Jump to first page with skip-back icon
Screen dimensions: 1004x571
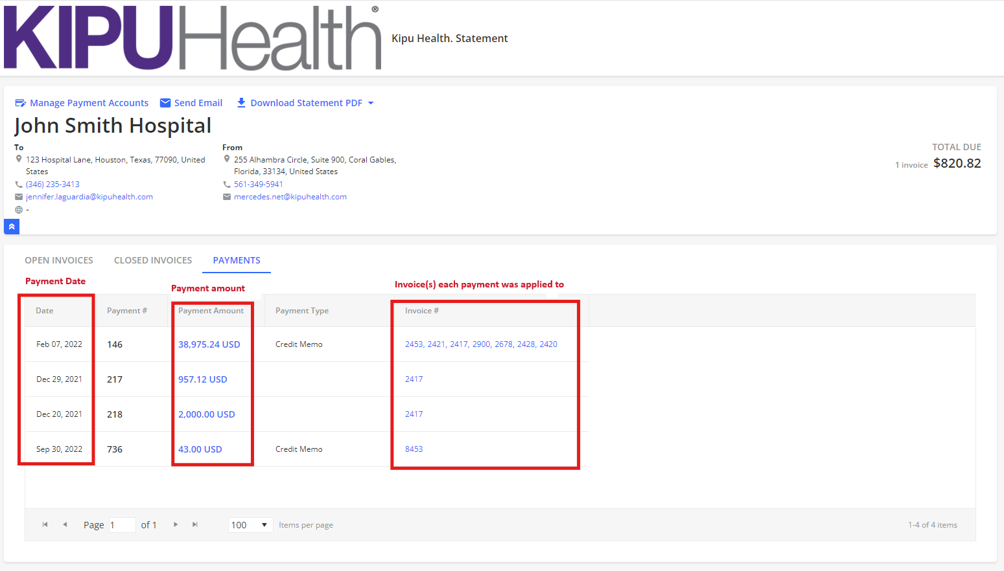[44, 524]
